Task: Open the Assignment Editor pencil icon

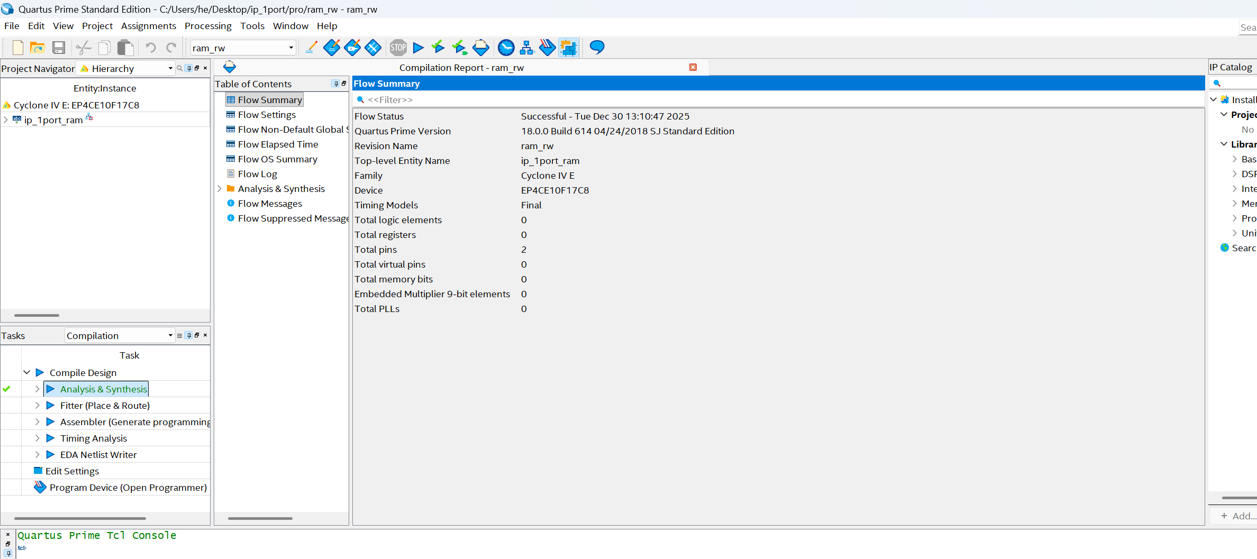Action: coord(312,48)
